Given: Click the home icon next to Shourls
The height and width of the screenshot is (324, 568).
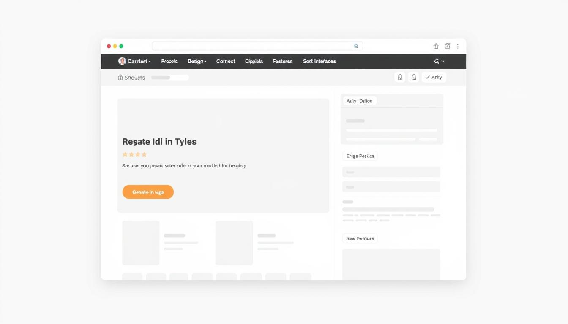Looking at the screenshot, I should [x=120, y=78].
